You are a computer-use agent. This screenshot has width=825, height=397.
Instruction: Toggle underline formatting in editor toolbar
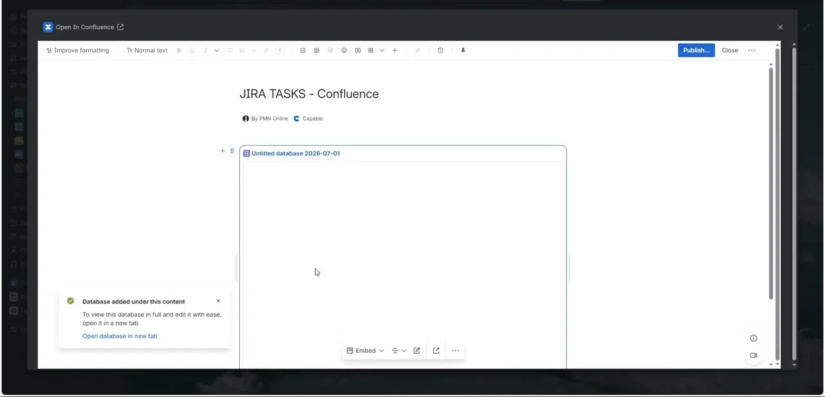pyautogui.click(x=192, y=50)
